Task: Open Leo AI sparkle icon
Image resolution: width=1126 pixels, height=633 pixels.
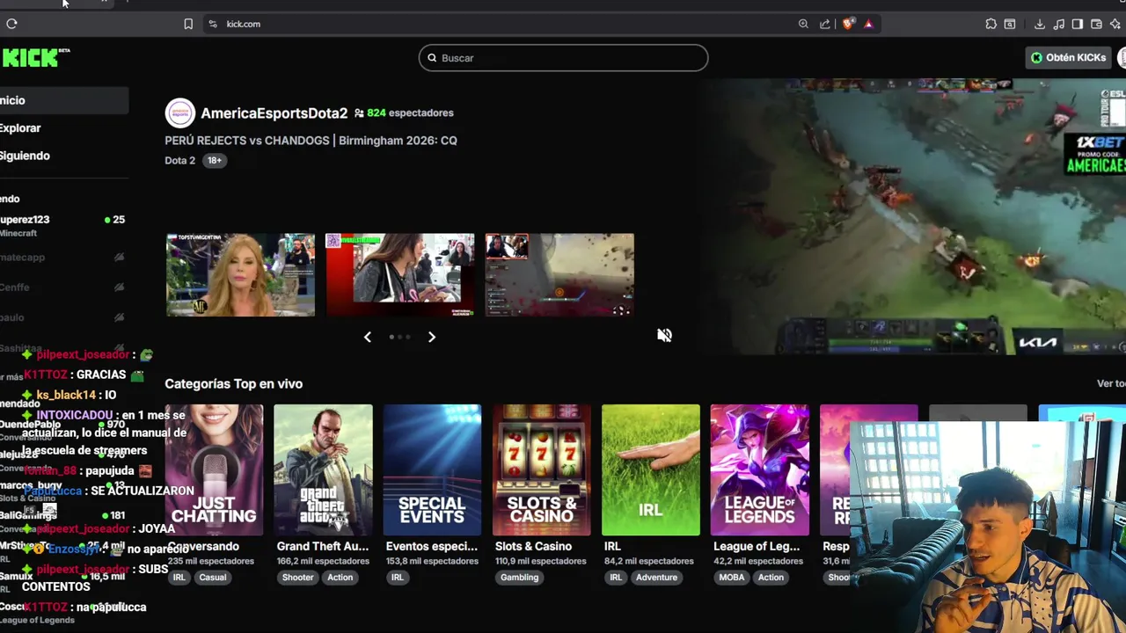Action: (1115, 24)
